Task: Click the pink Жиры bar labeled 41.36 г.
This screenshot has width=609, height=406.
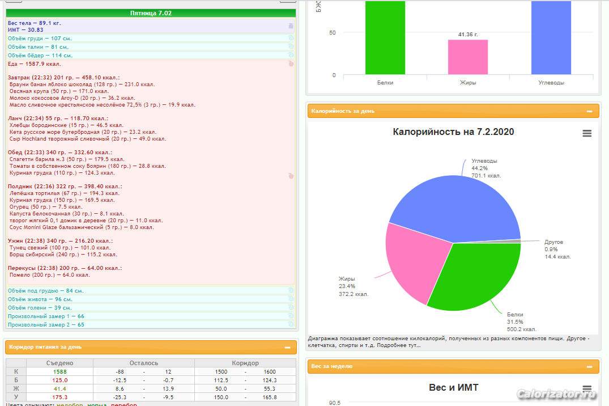Action: 468,57
